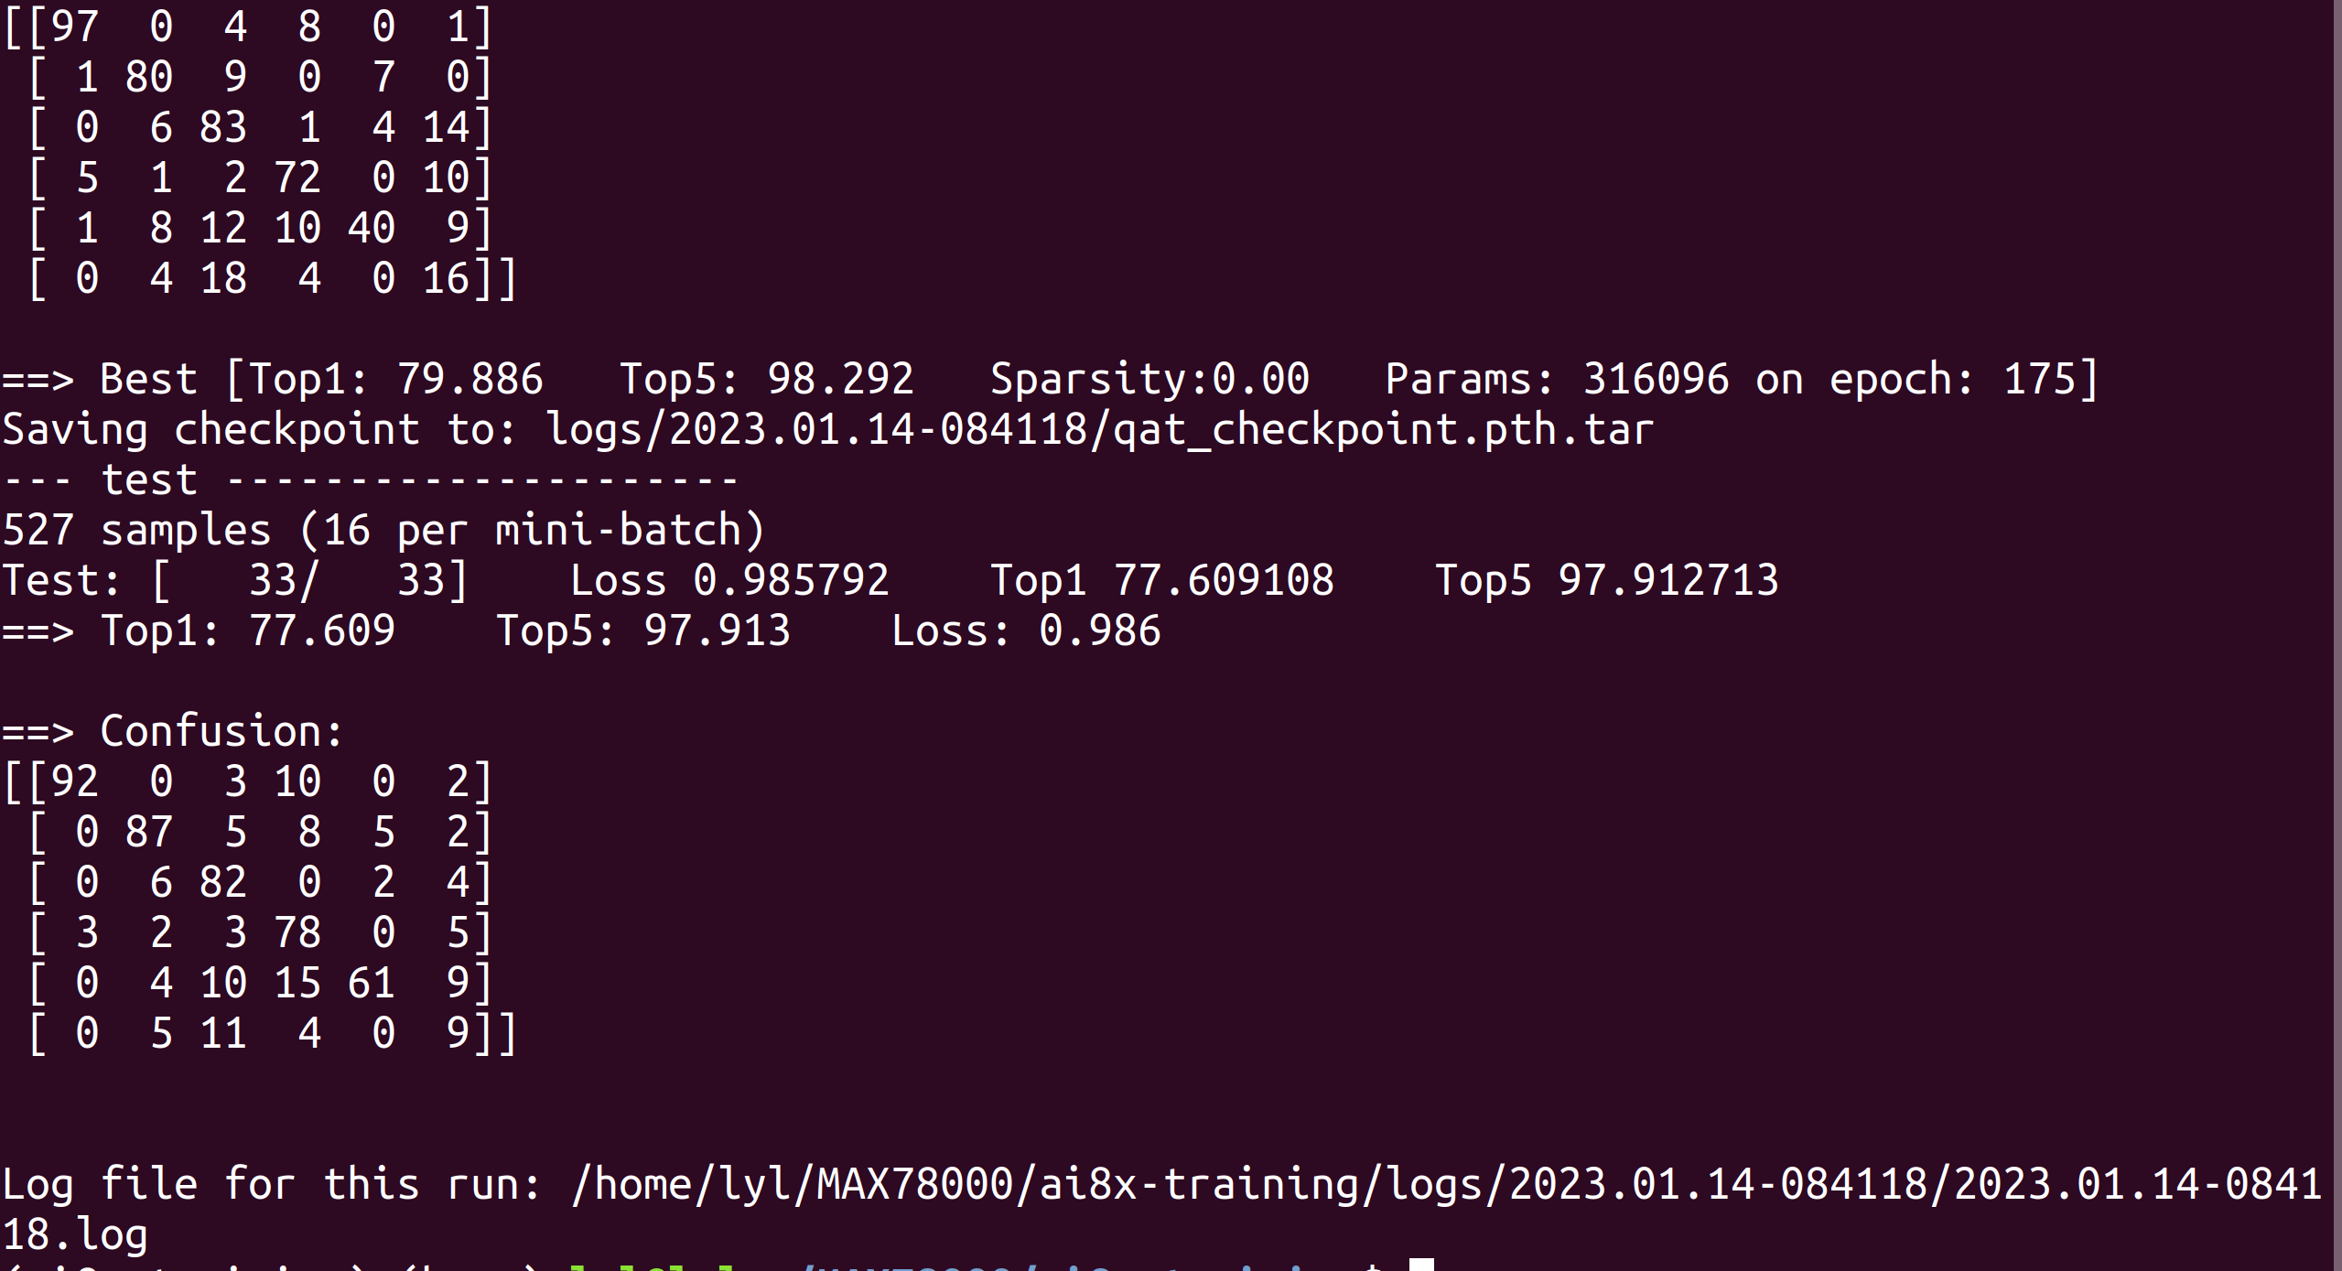The height and width of the screenshot is (1271, 2342).
Task: Click the 'Saving checkpoint to:' text
Action: coord(260,429)
